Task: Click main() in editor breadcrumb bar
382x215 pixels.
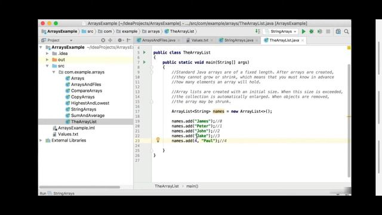Action: (x=192, y=186)
